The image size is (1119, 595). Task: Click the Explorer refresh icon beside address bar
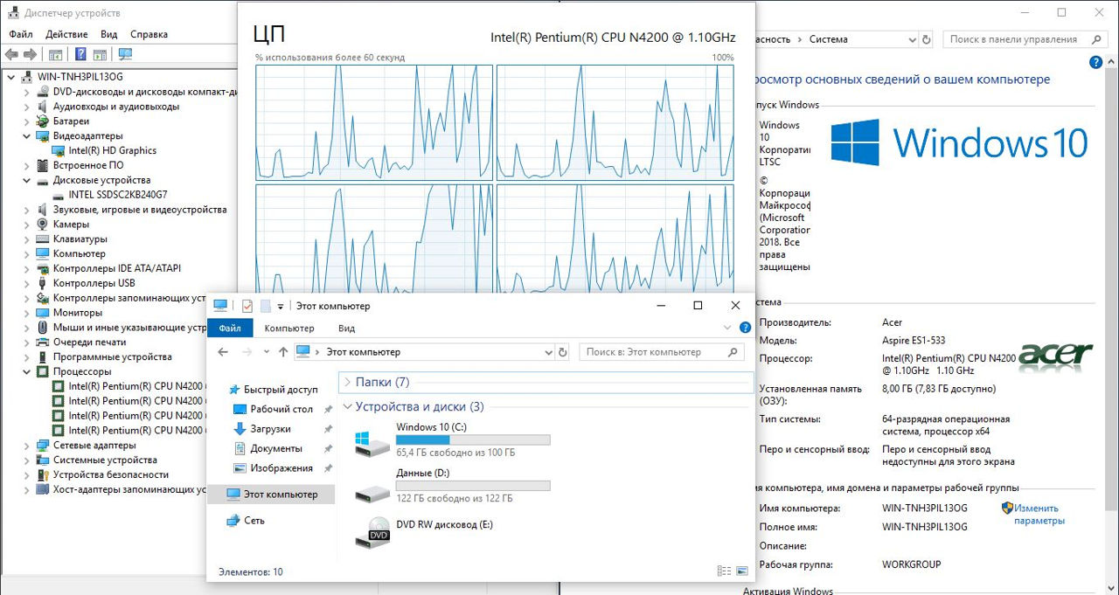pyautogui.click(x=562, y=352)
